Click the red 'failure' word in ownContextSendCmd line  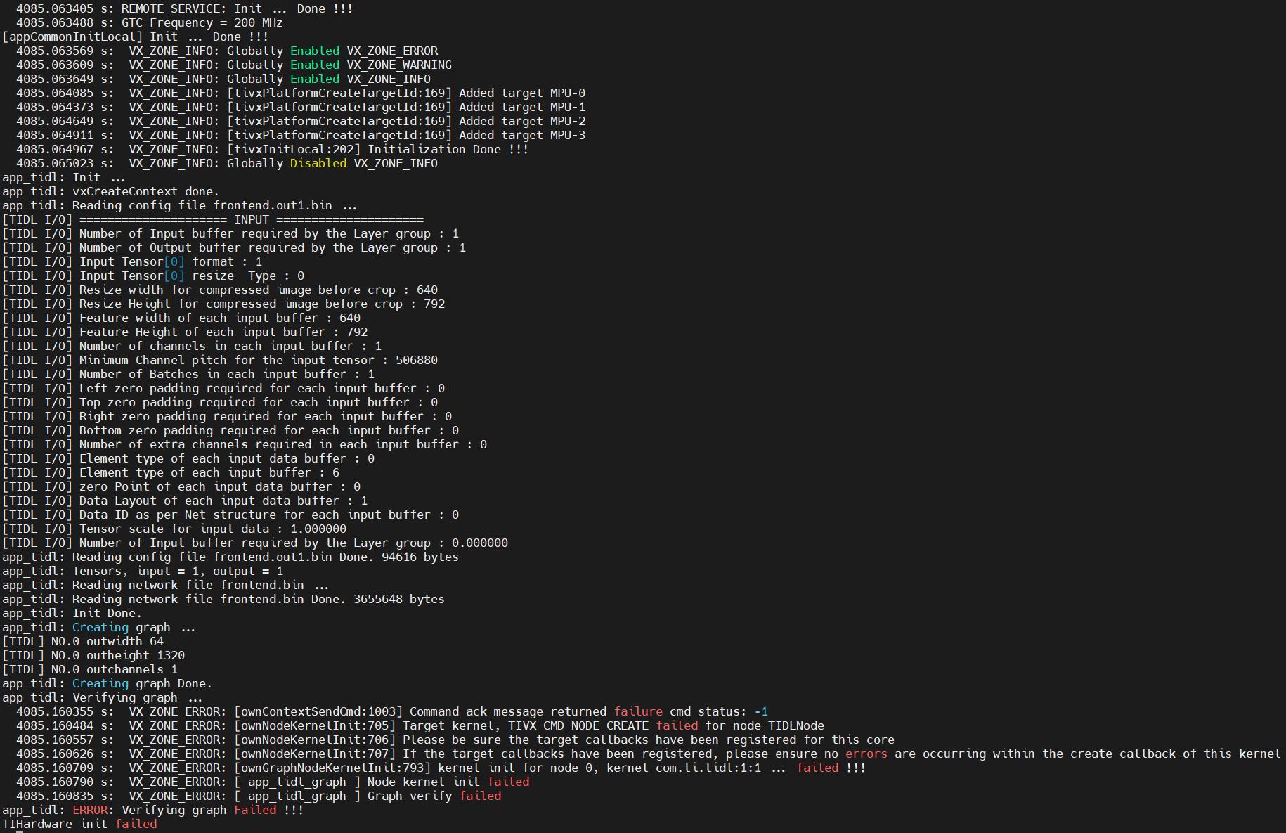638,711
